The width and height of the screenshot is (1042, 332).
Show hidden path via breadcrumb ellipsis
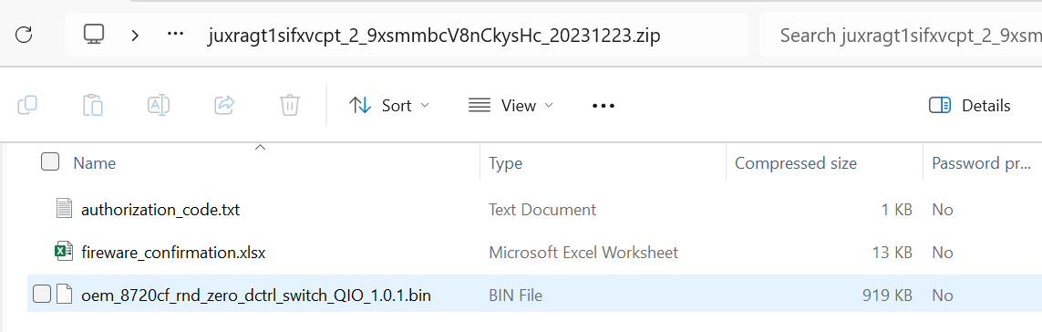tap(175, 35)
